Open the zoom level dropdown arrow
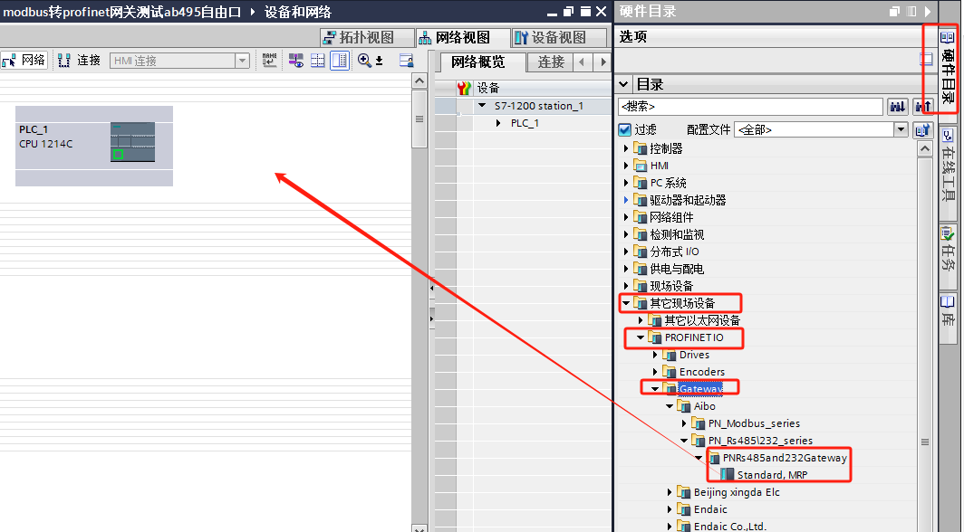 [380, 61]
